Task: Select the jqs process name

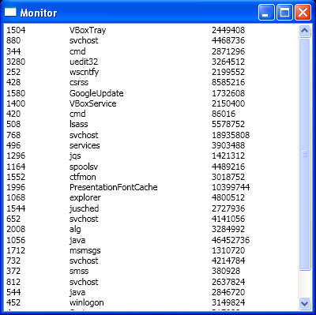Action: point(75,156)
